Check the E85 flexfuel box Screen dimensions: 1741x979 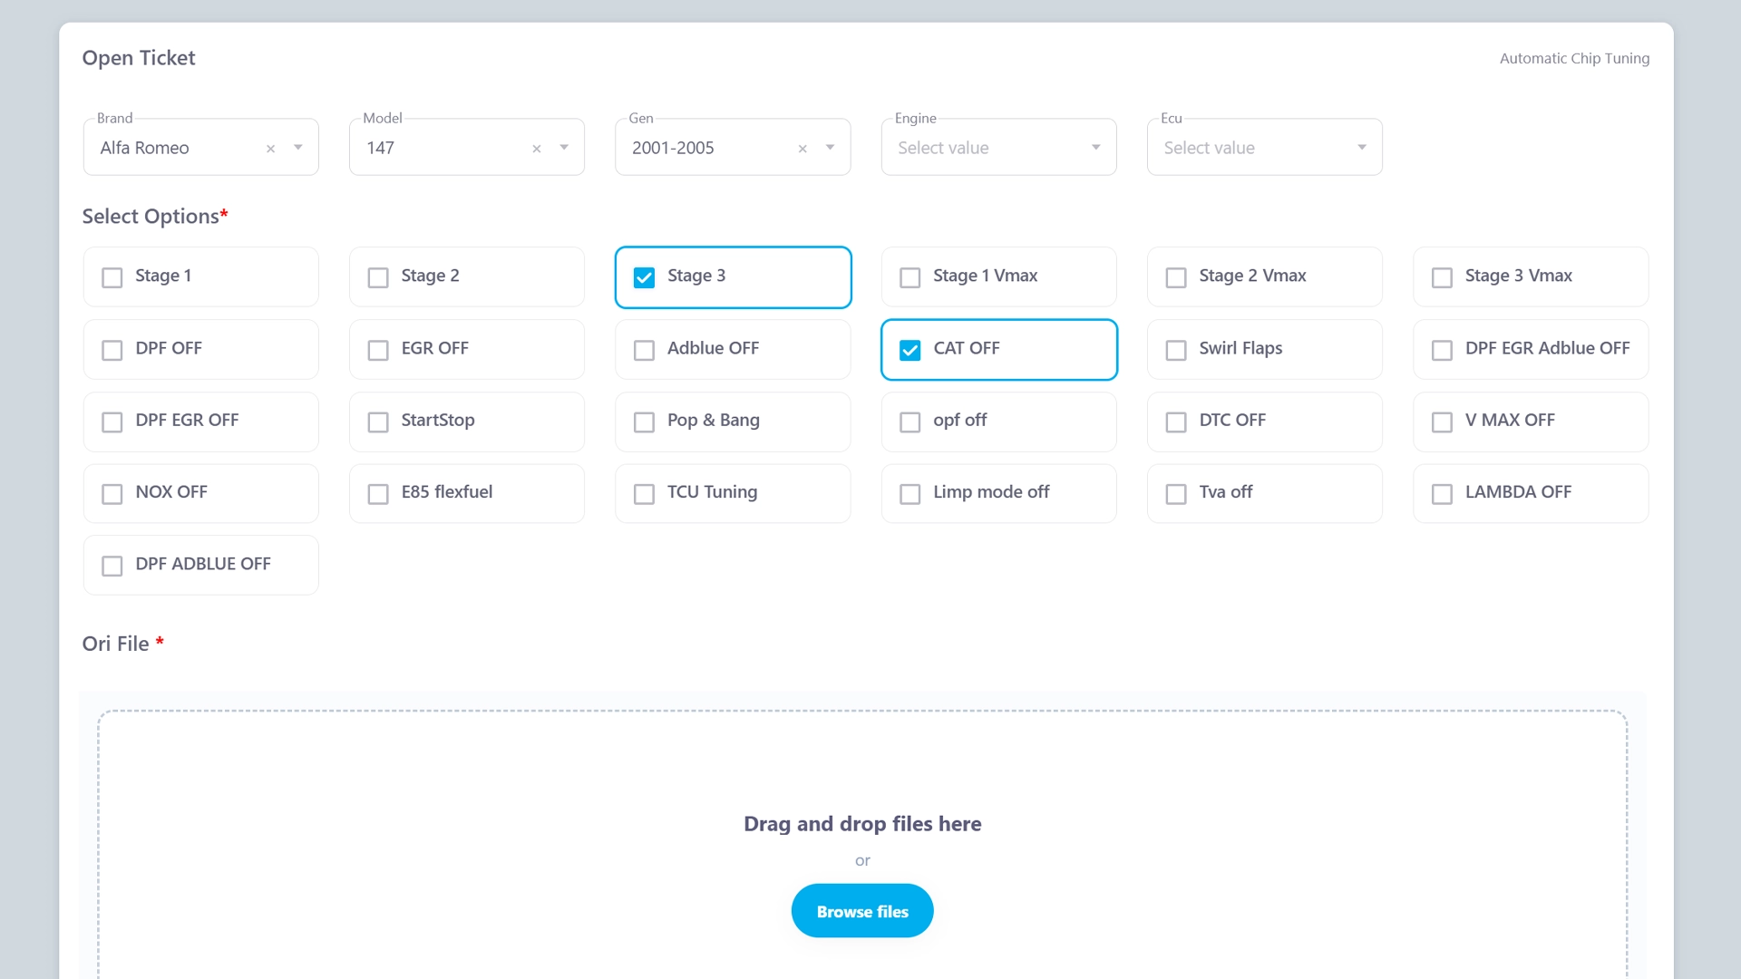coord(378,494)
